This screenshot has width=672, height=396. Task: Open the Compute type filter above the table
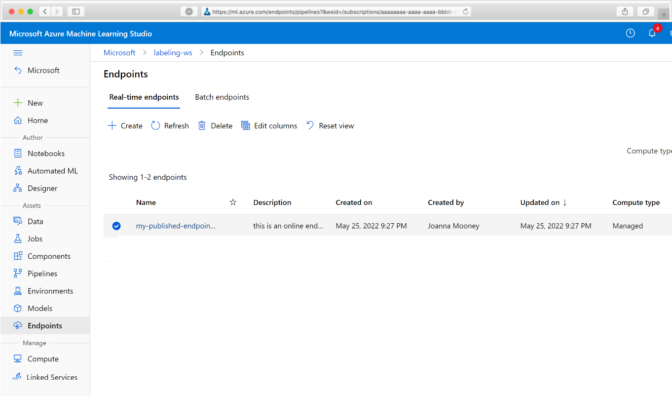click(x=649, y=151)
